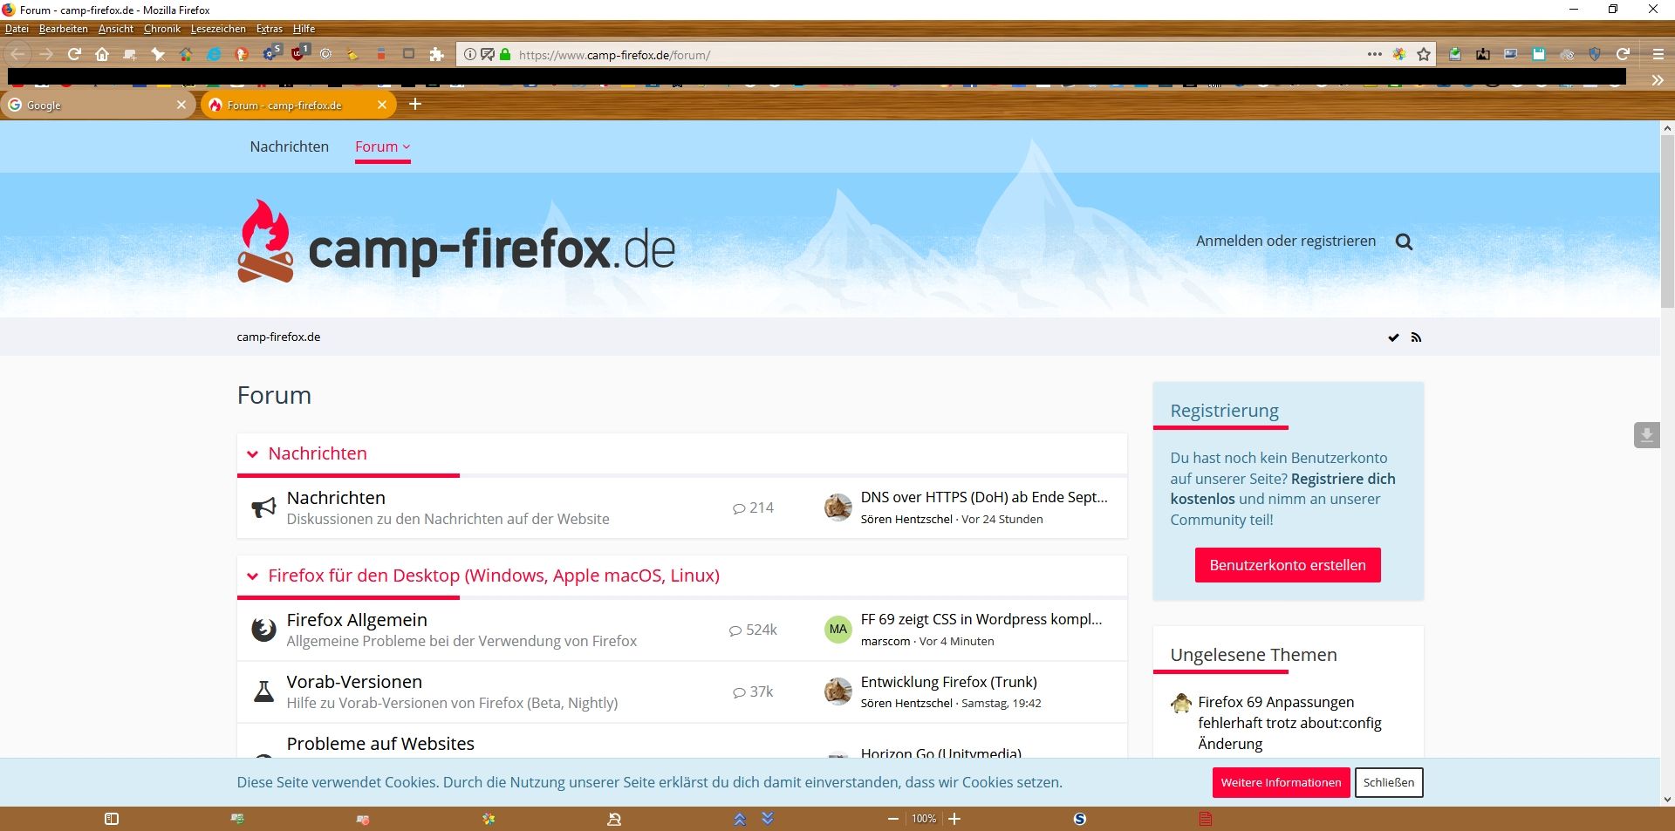The width and height of the screenshot is (1675, 831).
Task: Click the grey download arrow side button
Action: [1646, 434]
